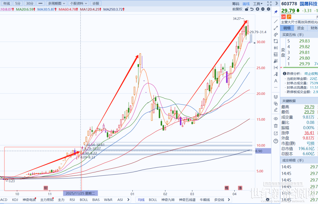Select the rectangle drawing tool
318x204 pixels.
click(276, 41)
